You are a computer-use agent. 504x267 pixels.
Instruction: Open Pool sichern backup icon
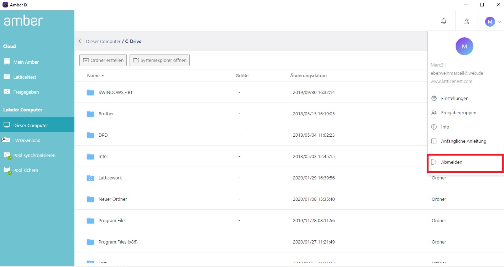7,170
